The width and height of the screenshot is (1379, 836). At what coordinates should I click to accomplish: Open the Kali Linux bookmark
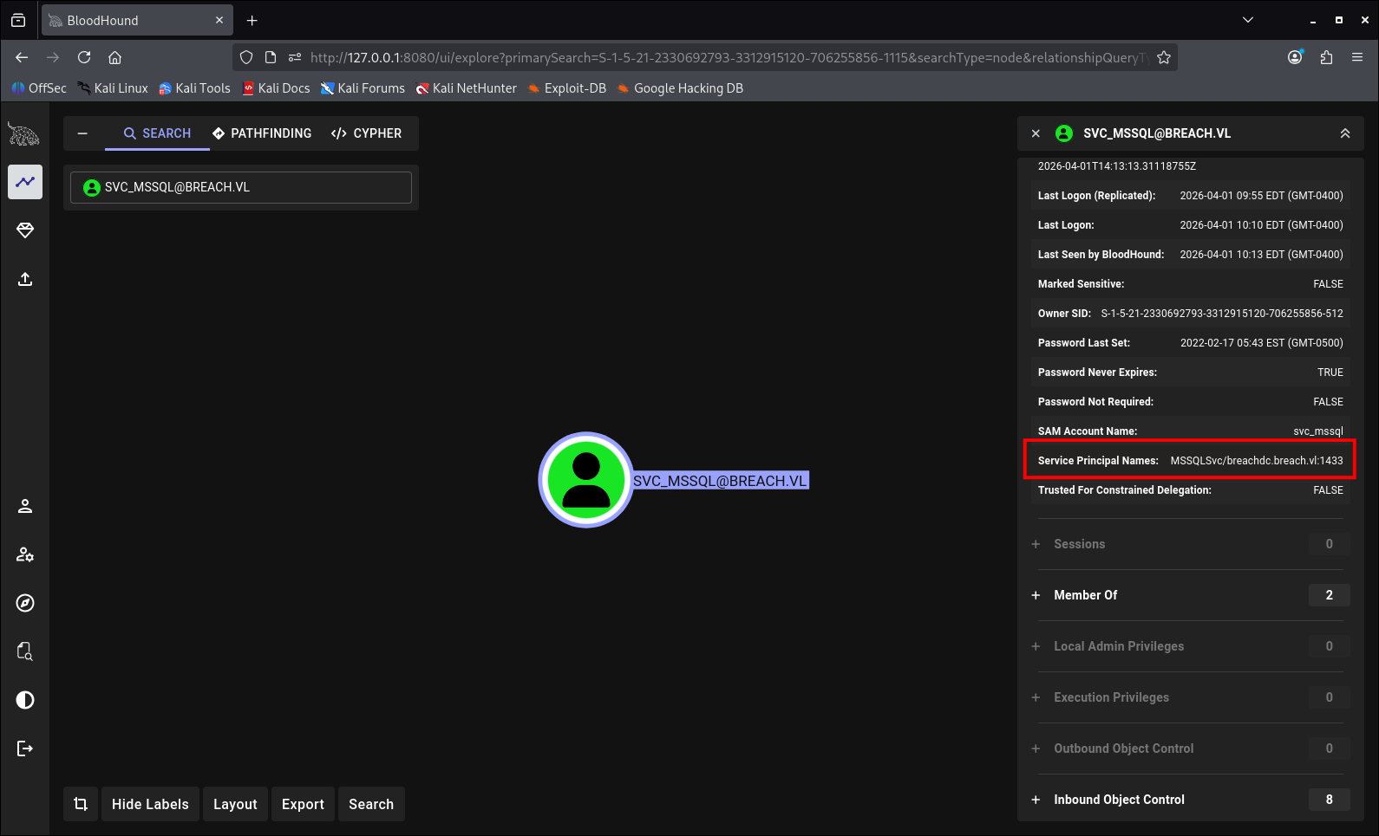(113, 88)
